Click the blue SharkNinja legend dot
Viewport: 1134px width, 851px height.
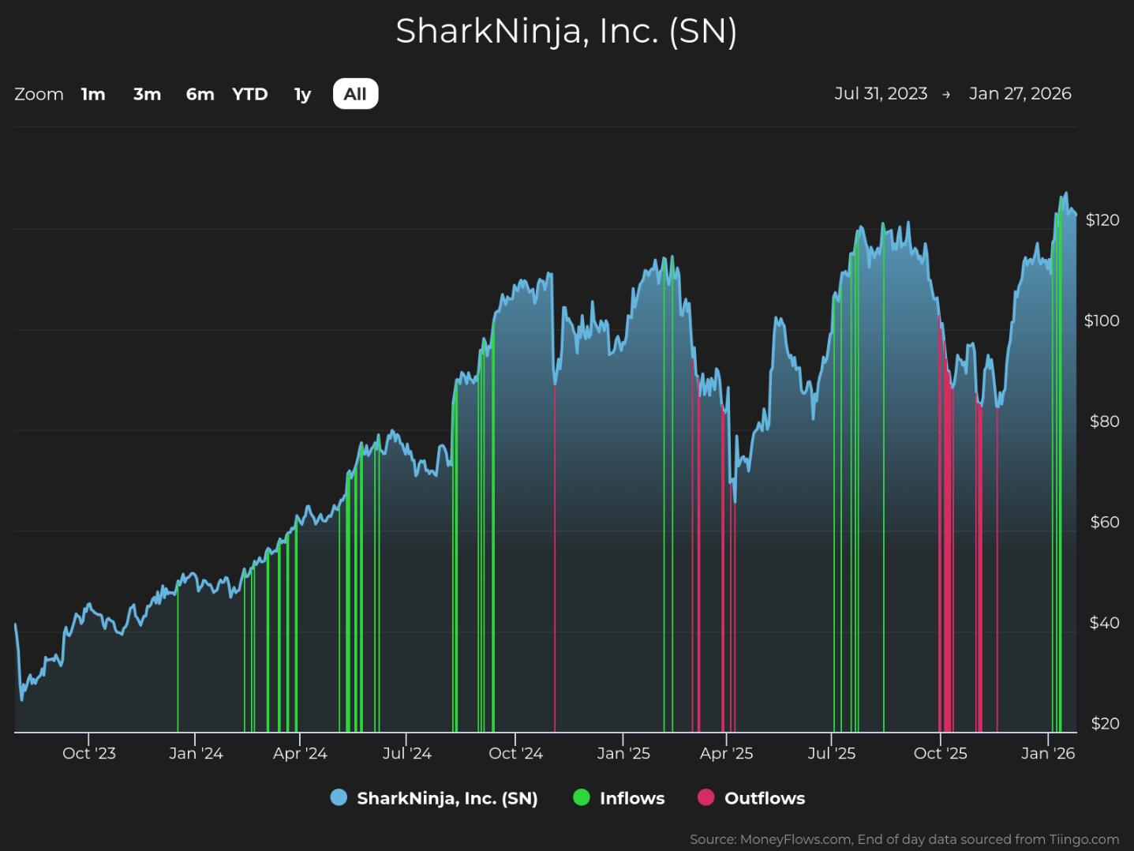coord(339,797)
